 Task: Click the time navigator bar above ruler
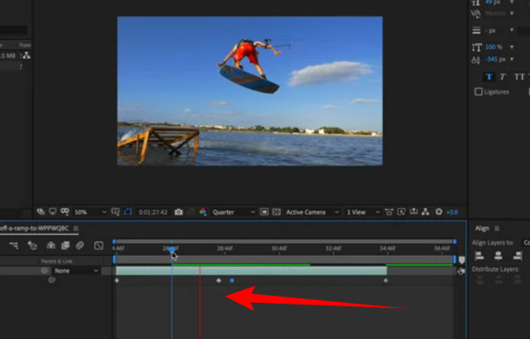(x=284, y=241)
